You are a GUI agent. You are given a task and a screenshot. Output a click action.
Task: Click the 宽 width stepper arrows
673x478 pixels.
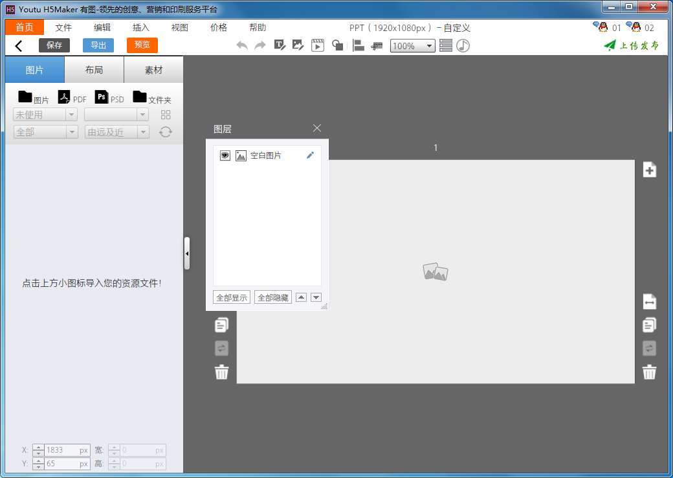point(114,450)
